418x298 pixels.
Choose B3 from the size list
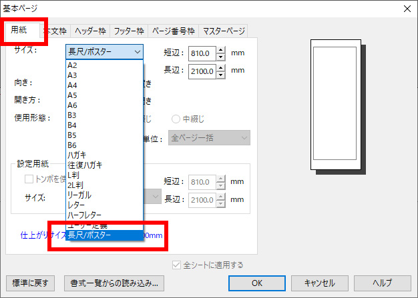(x=104, y=115)
